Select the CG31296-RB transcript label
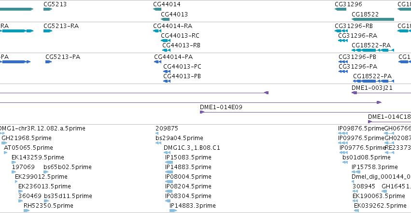The width and height of the screenshot is (411, 213). [x=354, y=26]
